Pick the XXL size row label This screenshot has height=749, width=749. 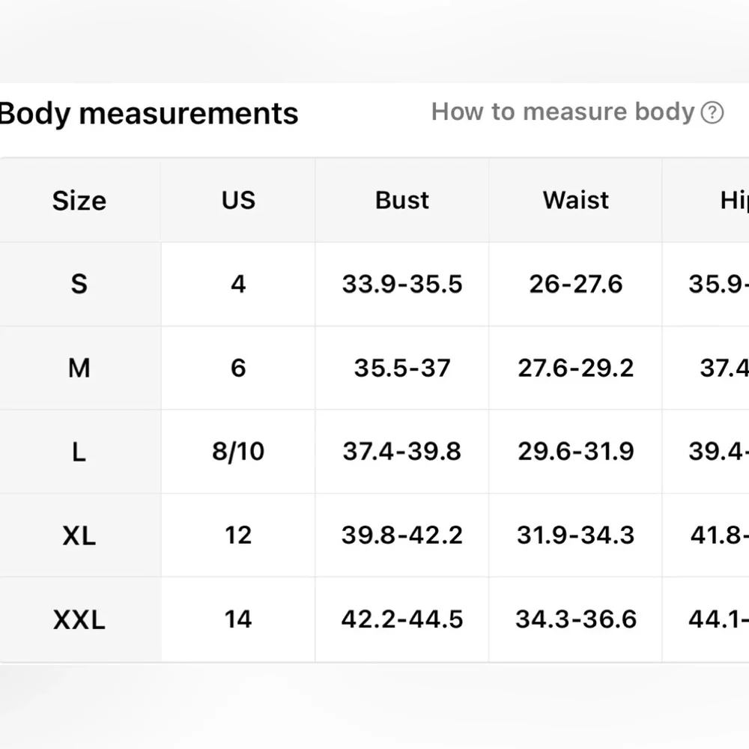pyautogui.click(x=79, y=619)
